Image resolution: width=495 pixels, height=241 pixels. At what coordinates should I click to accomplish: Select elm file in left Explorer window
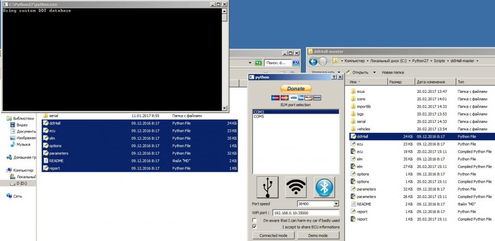click(140, 138)
